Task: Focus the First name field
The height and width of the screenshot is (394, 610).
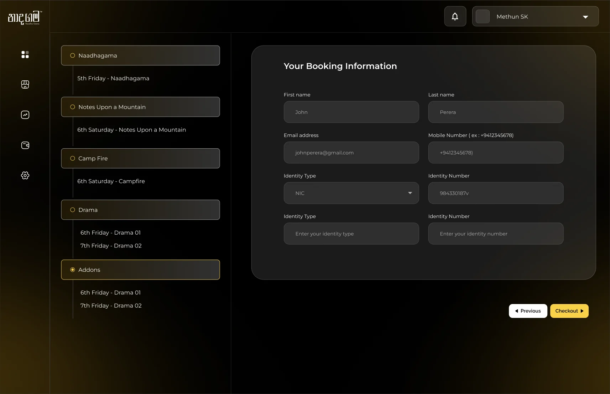Action: 351,112
